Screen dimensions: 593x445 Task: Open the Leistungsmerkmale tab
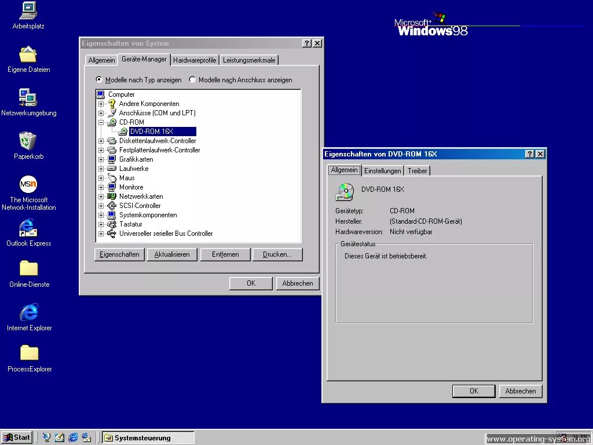pos(249,60)
